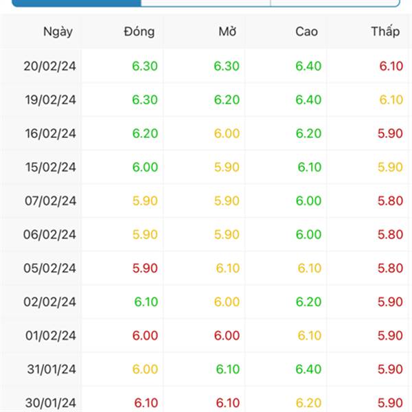Click the red 5.90 closing price for 05/02/24

(x=145, y=268)
